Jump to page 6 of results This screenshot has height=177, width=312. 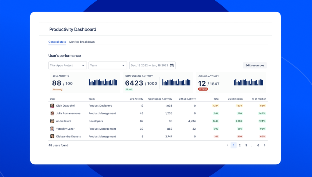[258, 146]
